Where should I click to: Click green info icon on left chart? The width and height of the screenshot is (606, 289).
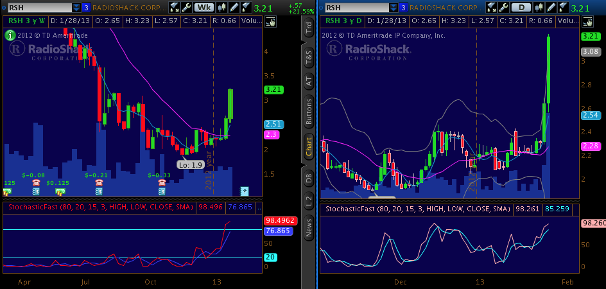pyautogui.click(x=10, y=35)
